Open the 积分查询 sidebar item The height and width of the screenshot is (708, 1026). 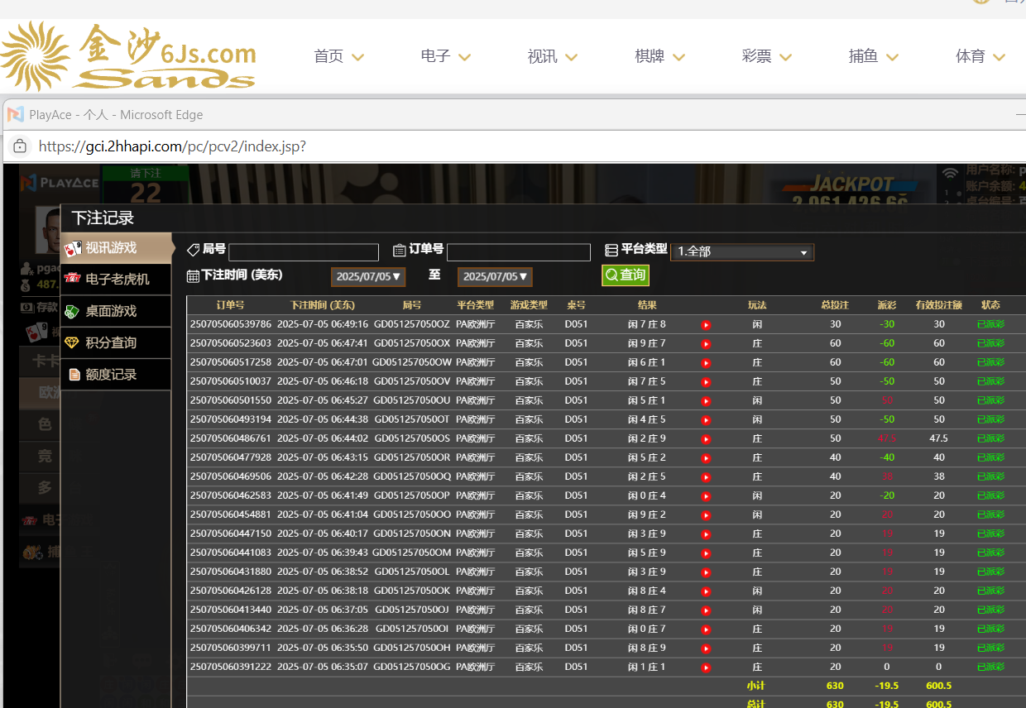point(116,342)
